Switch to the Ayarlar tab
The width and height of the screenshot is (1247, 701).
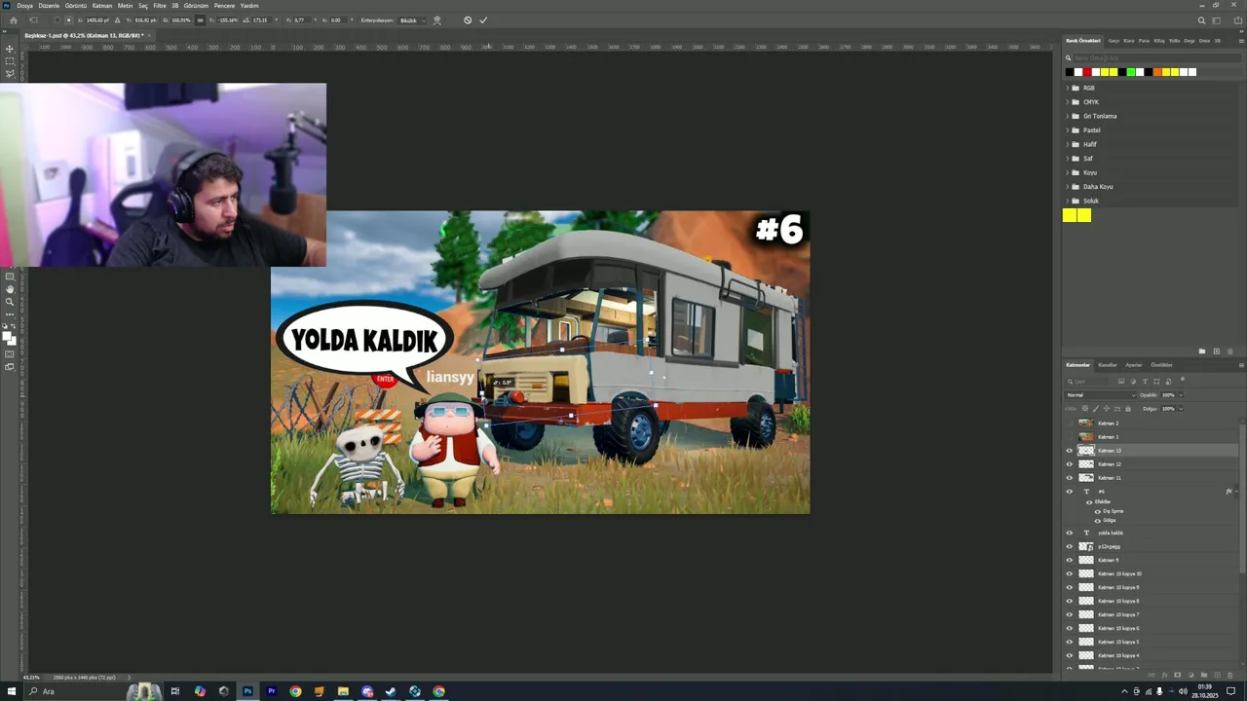tap(1134, 365)
